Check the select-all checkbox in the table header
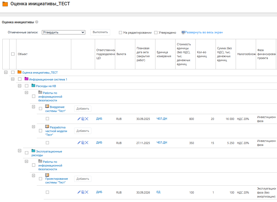 [x=13, y=54]
